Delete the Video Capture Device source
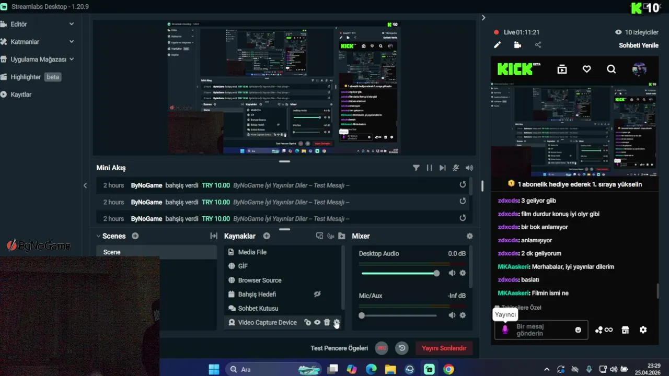This screenshot has height=376, width=669. [327, 323]
